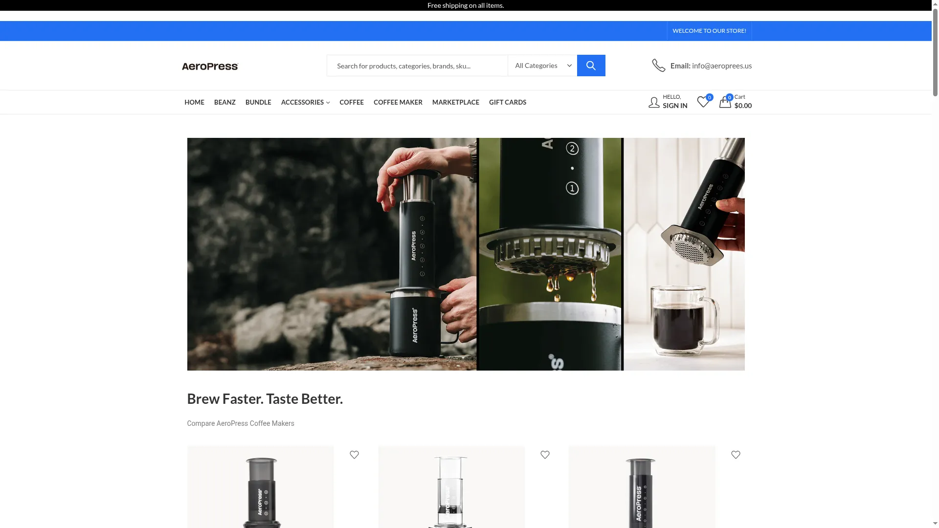Image resolution: width=939 pixels, height=528 pixels.
Task: Click the user account icon
Action: tap(654, 102)
